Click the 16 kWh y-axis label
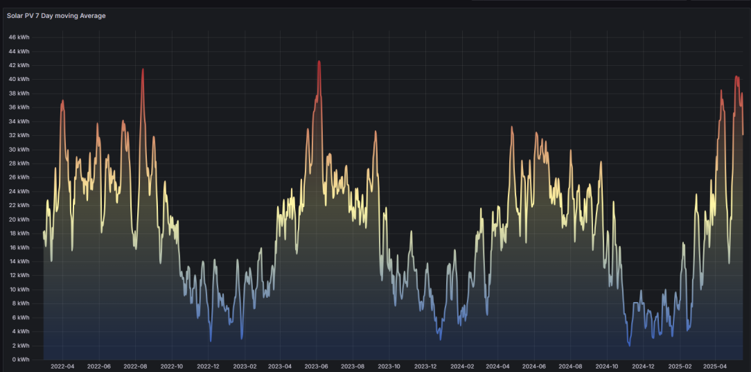751x372 pixels. click(19, 247)
